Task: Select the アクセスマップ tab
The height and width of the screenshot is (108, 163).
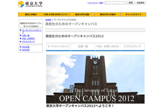Action: pyautogui.click(x=132, y=47)
